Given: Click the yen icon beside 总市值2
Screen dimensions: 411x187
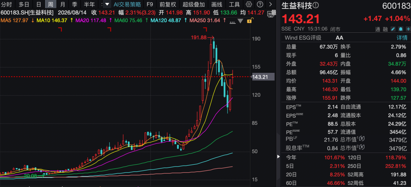Looking at the screenshot, I should (x=363, y=148).
